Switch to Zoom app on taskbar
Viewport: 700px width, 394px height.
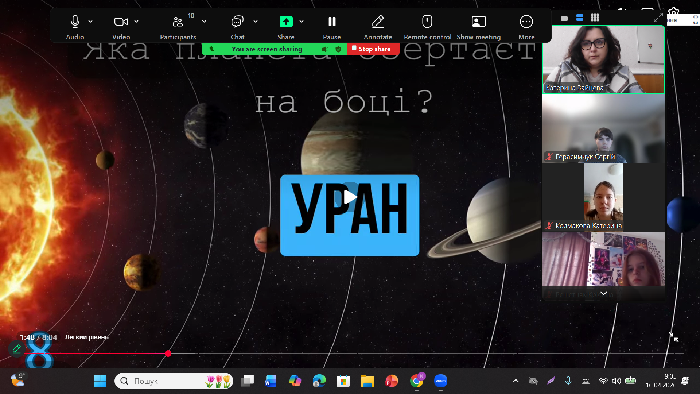441,381
